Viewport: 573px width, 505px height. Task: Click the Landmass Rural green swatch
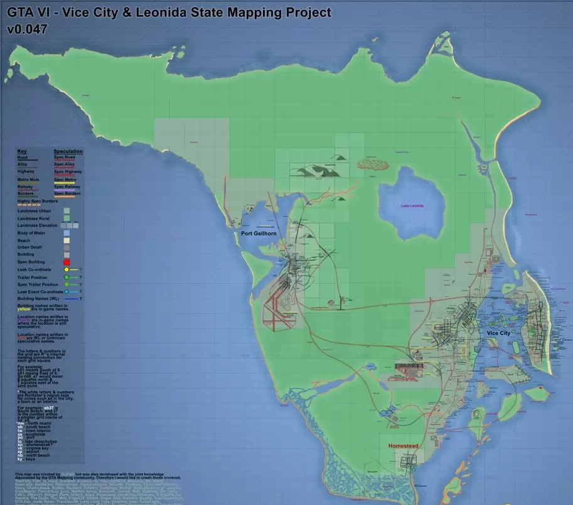pyautogui.click(x=67, y=217)
